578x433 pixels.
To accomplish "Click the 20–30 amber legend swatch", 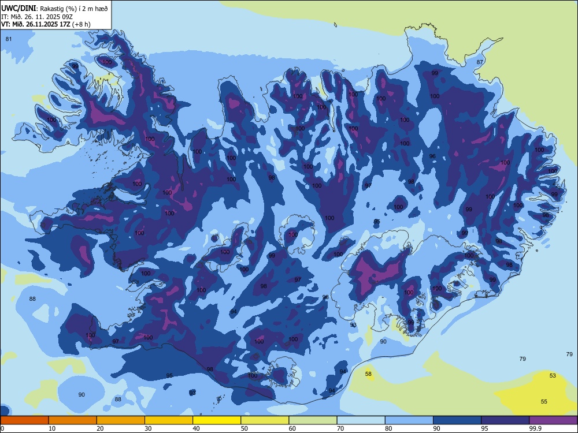I will coord(121,420).
